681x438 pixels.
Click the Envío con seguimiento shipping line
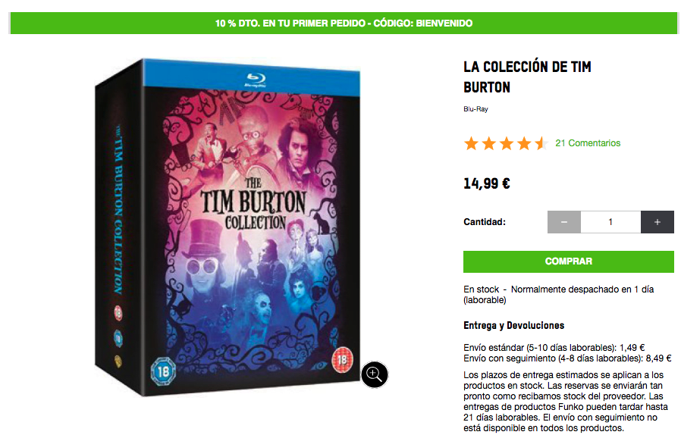[x=567, y=358]
